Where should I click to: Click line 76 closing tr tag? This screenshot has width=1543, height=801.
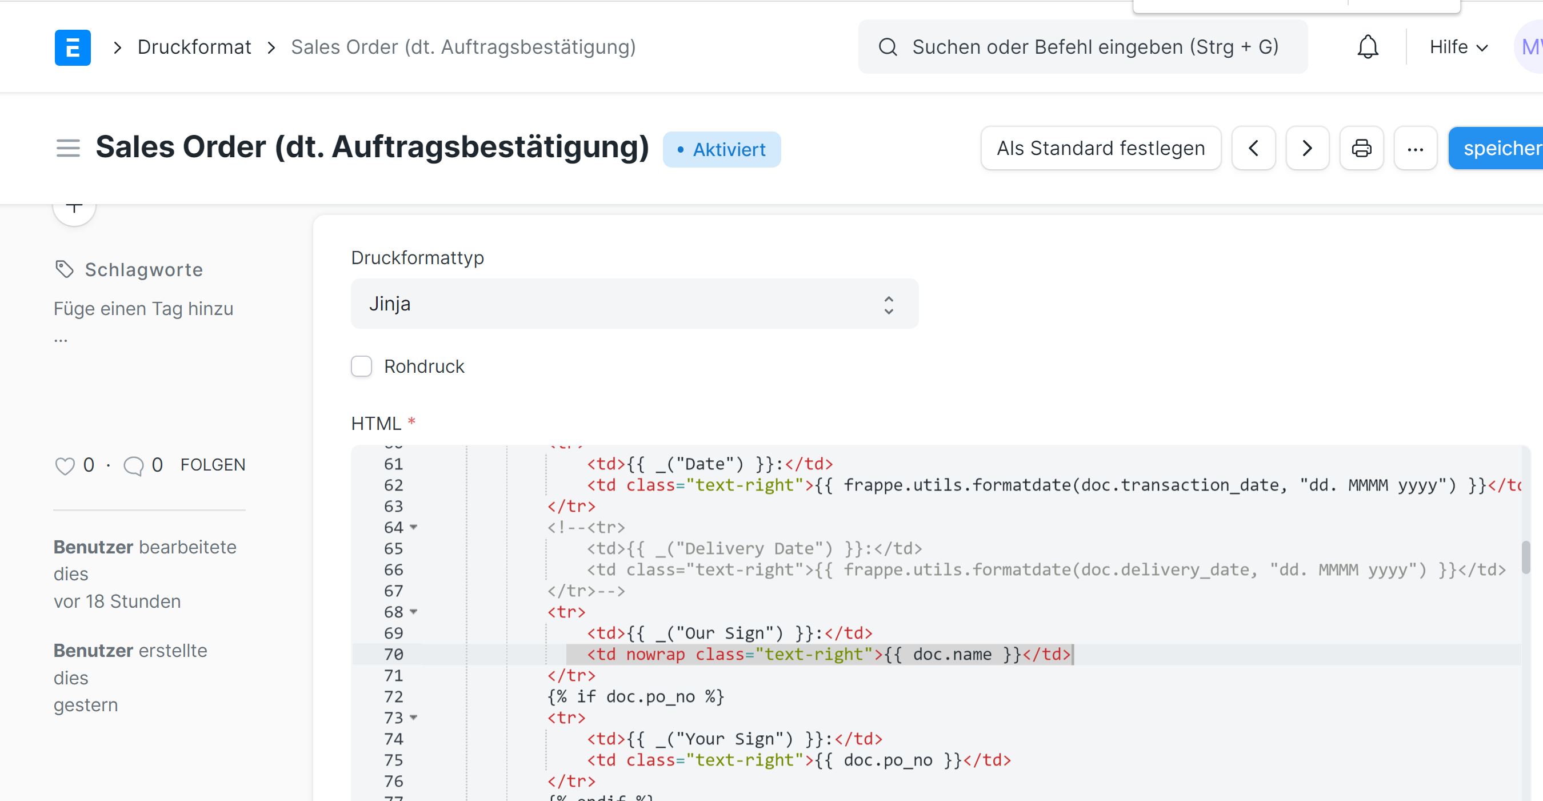(x=571, y=781)
